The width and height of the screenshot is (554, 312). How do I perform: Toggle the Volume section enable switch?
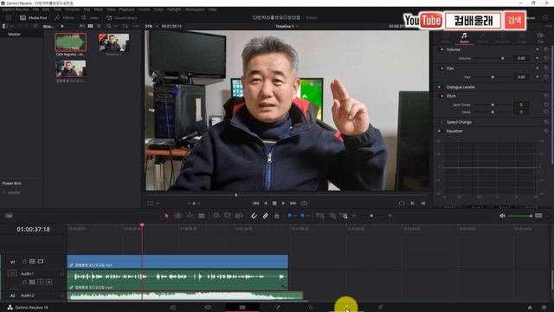click(441, 49)
